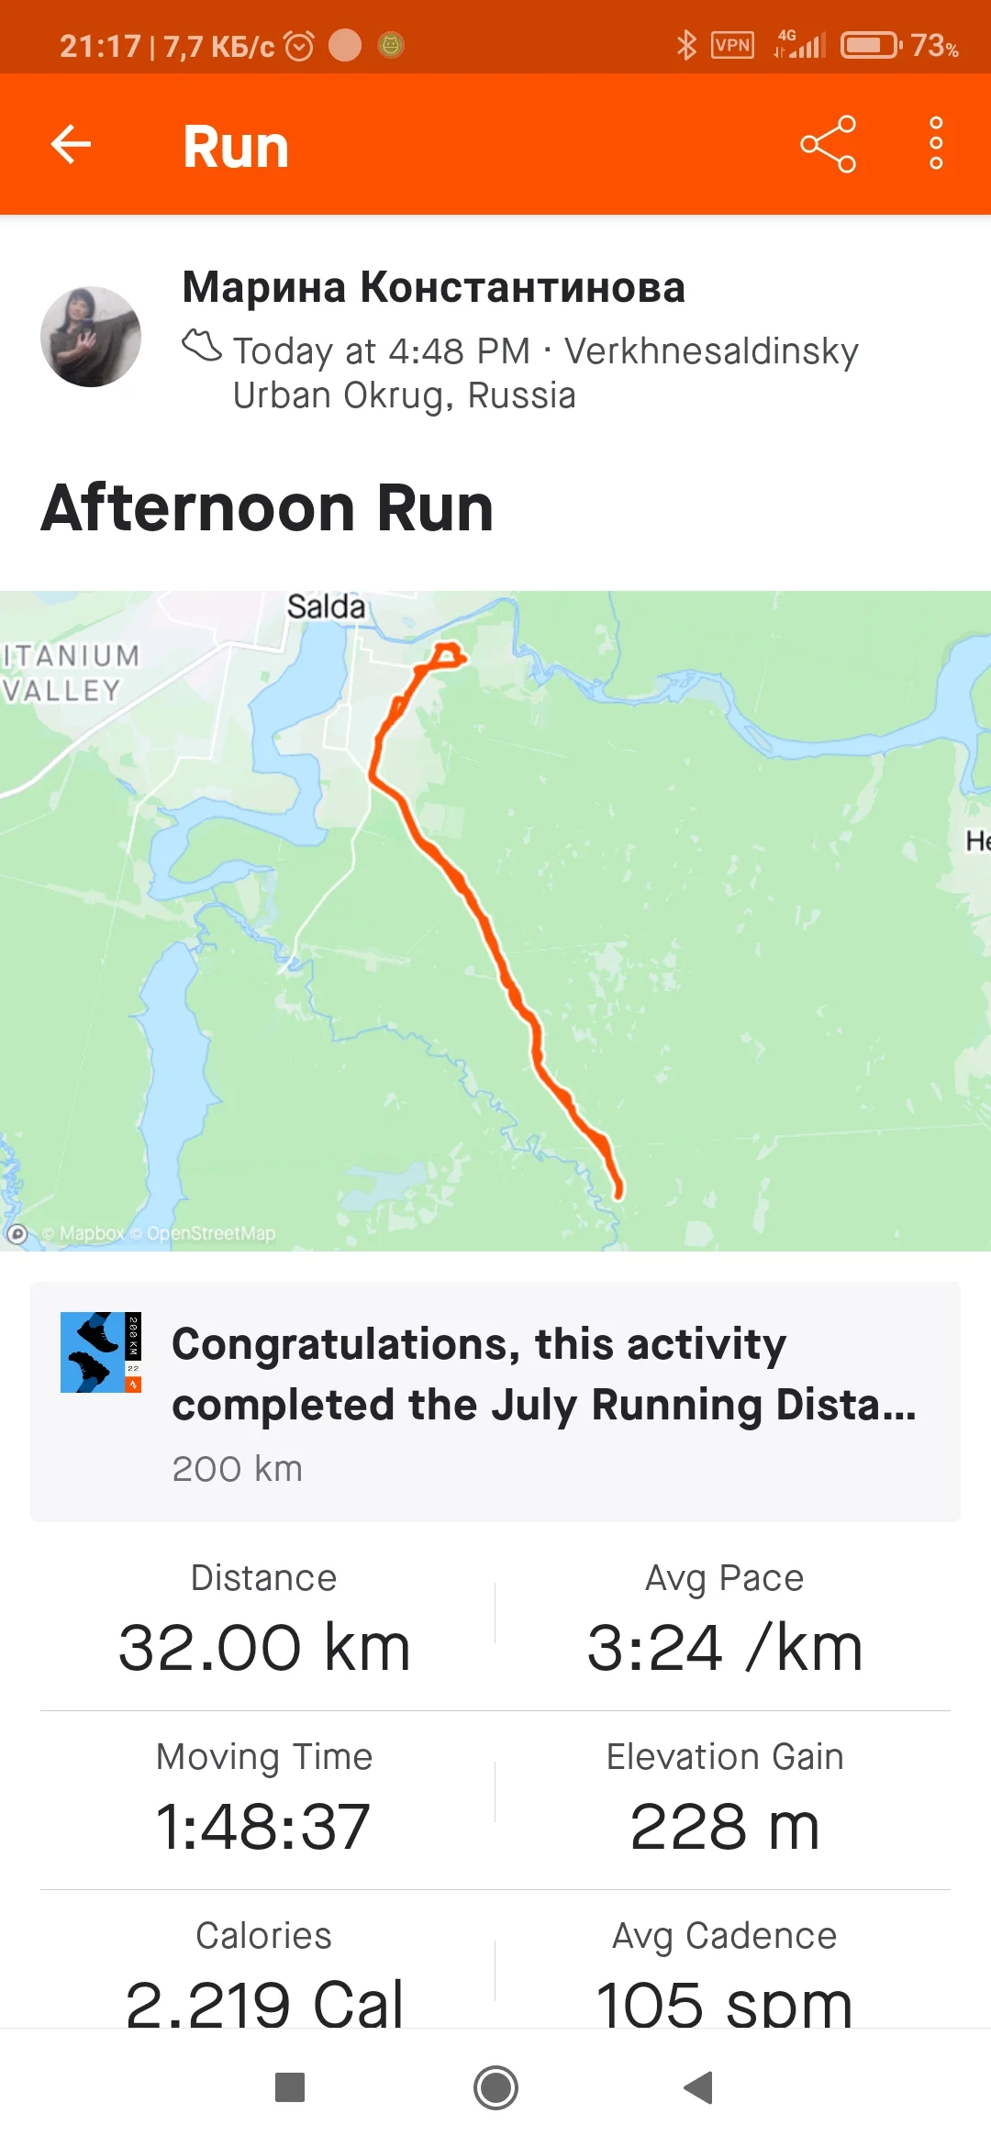Tap Марина Константинова's profile avatar
Screen dimensions: 991x2147
click(91, 337)
